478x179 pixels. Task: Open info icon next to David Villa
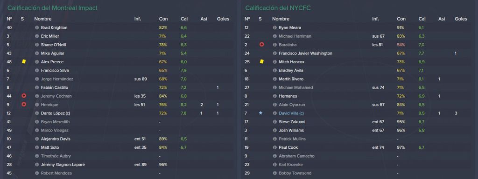[x=274, y=113]
